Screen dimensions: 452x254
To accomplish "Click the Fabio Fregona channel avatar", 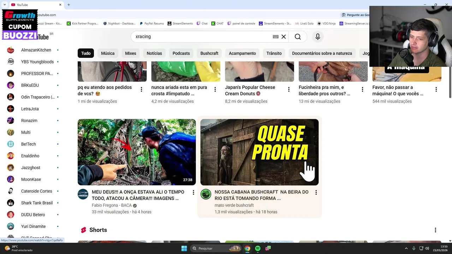I will point(83,194).
